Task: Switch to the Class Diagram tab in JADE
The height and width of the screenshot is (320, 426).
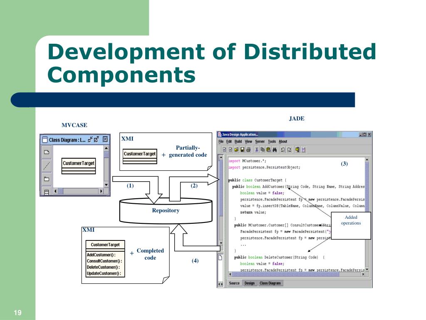Action: [270, 283]
